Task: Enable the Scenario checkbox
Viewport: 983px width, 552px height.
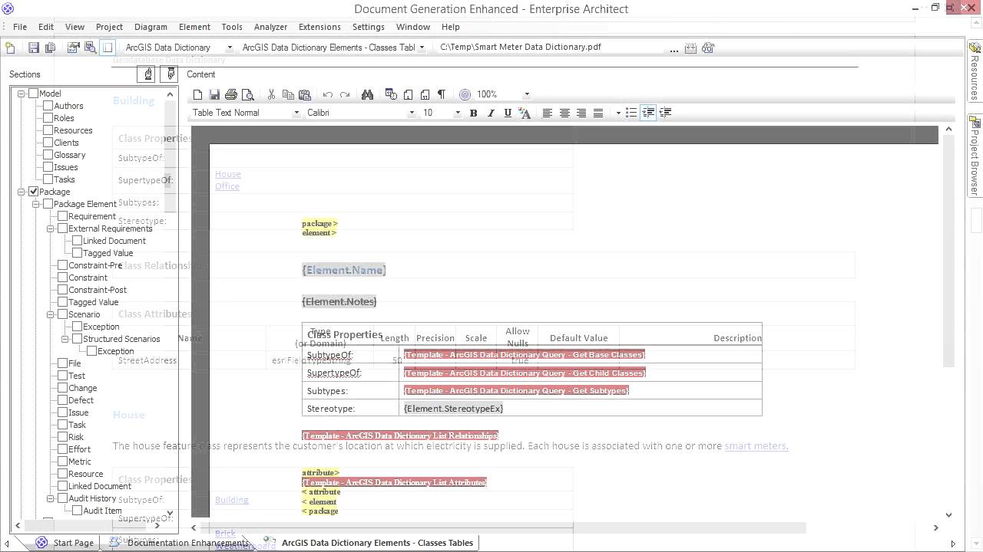Action: point(62,314)
